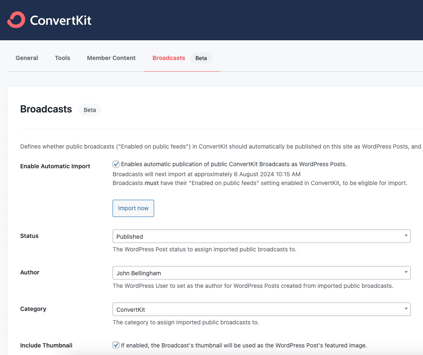423x355 pixels.
Task: Click the Import now button
Action: [133, 209]
